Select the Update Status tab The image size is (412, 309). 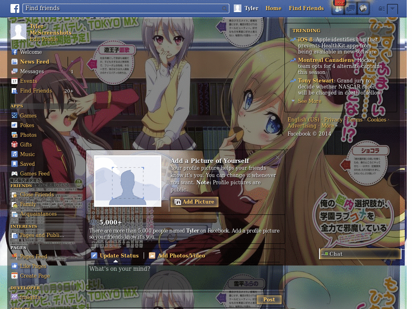tap(115, 255)
